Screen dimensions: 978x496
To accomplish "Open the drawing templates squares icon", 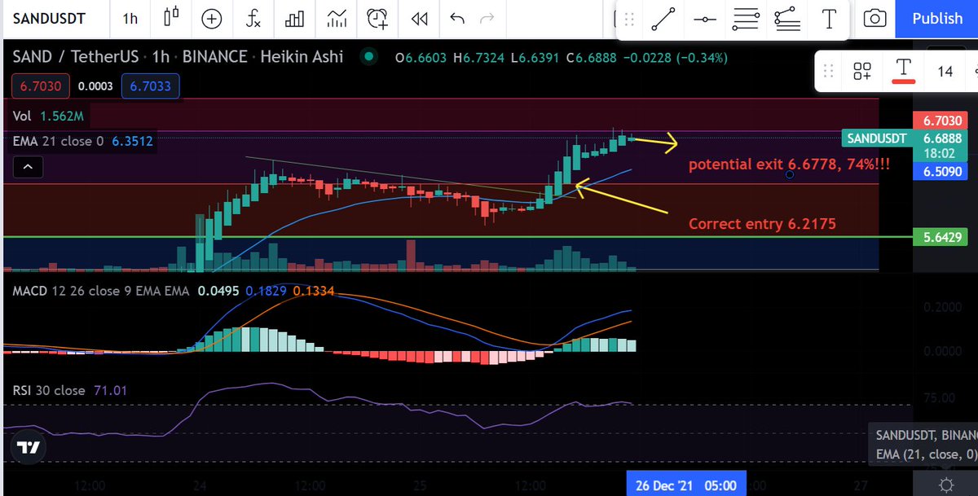I will pos(862,71).
